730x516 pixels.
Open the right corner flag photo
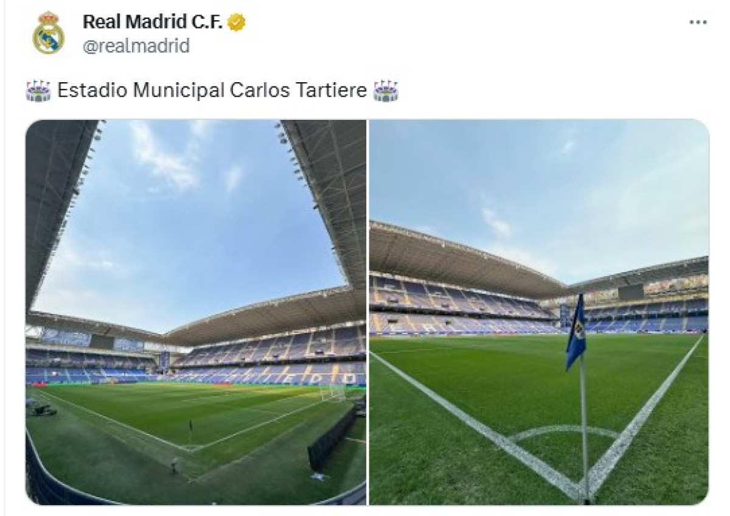pos(539,312)
